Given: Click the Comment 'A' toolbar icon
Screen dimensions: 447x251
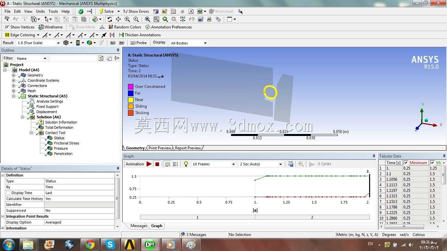Looking at the screenshot, I should tap(191, 11).
